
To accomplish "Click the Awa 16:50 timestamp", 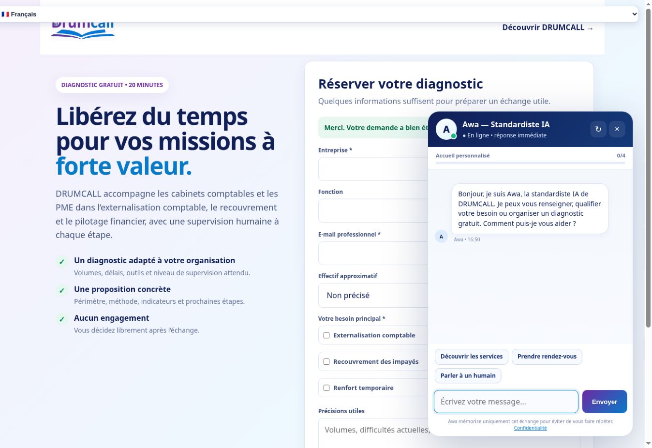I will pos(467,239).
